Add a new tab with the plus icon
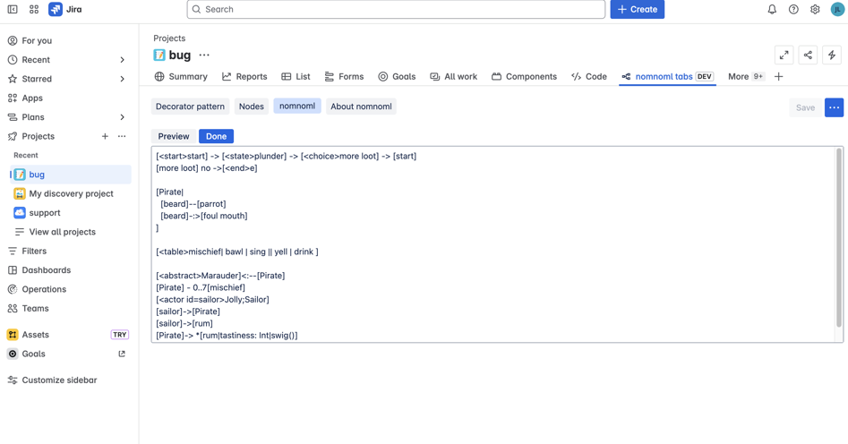This screenshot has width=848, height=444. pyautogui.click(x=779, y=77)
